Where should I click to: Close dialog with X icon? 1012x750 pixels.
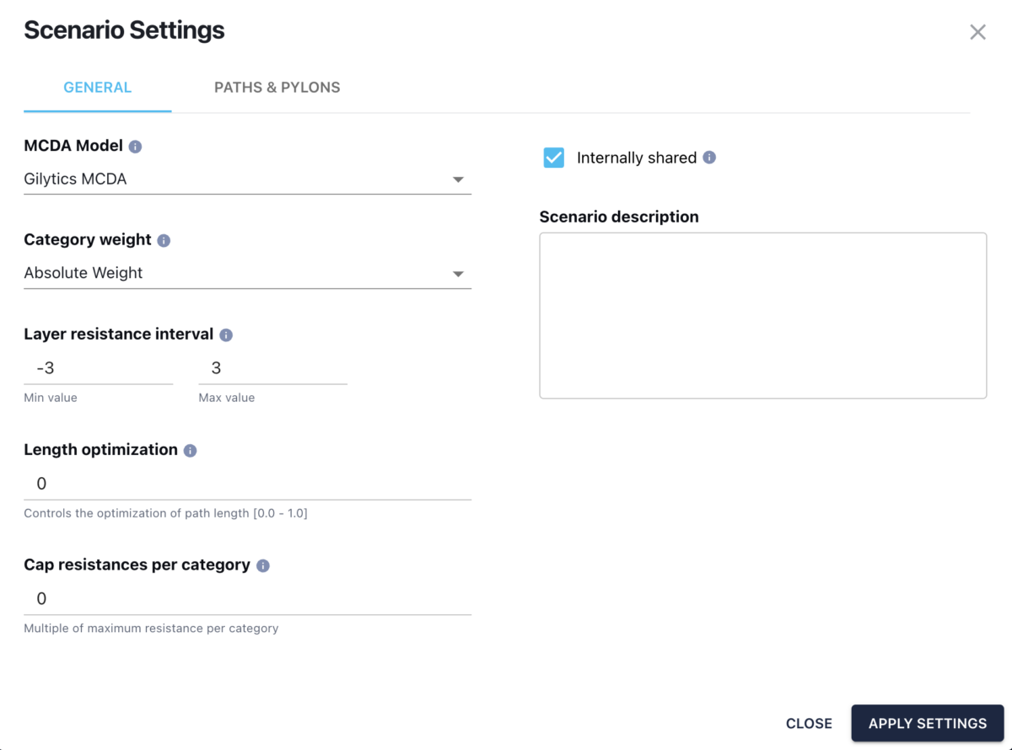977,32
